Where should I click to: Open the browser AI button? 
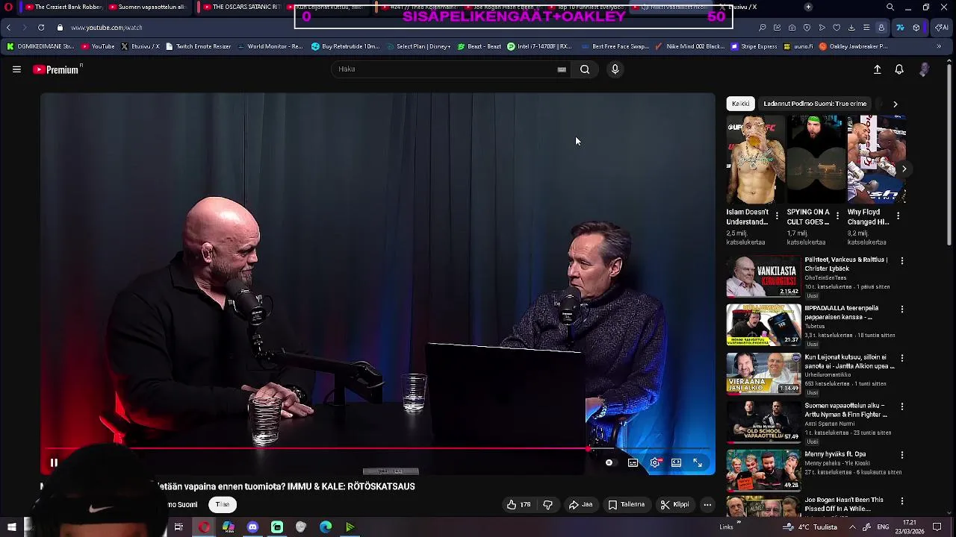942,28
